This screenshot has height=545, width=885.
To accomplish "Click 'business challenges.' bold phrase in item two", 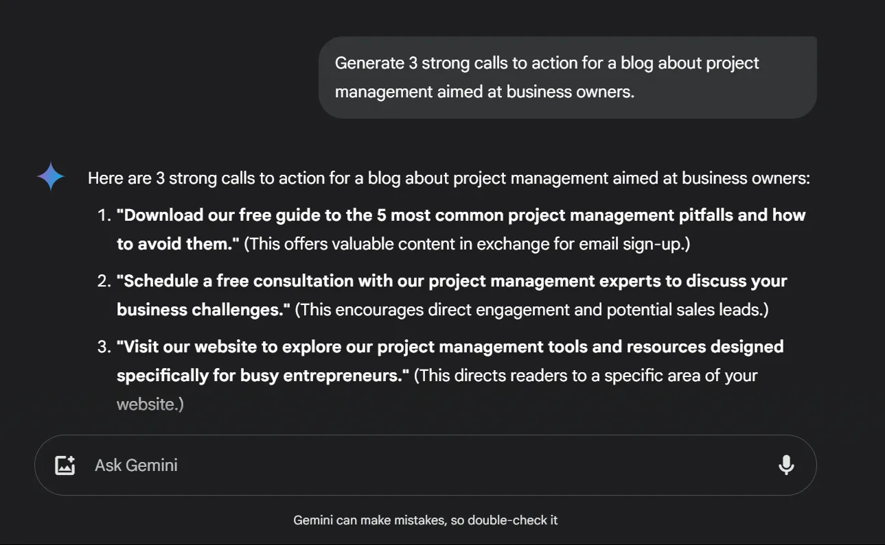I will (204, 310).
